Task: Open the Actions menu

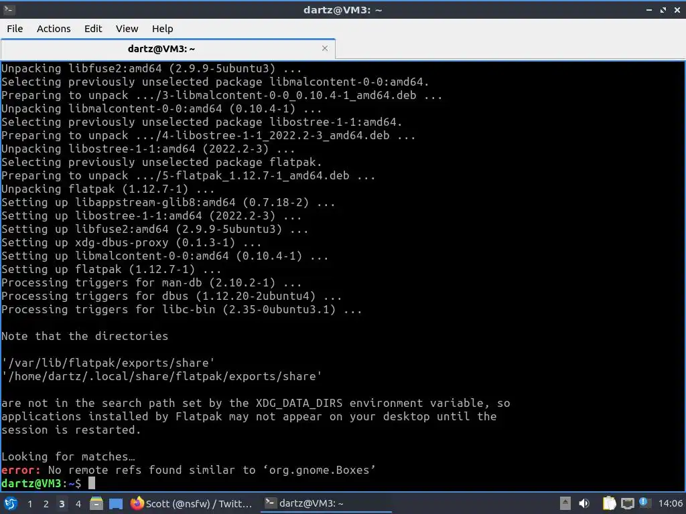Action: pos(54,29)
